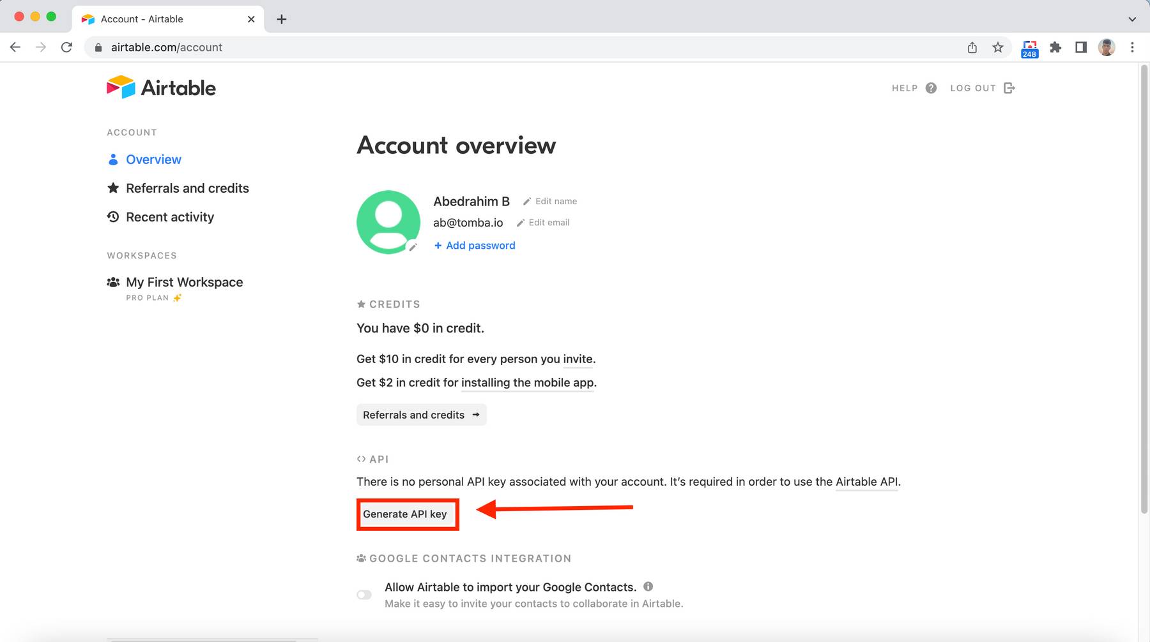Open My First Workspace

(184, 282)
